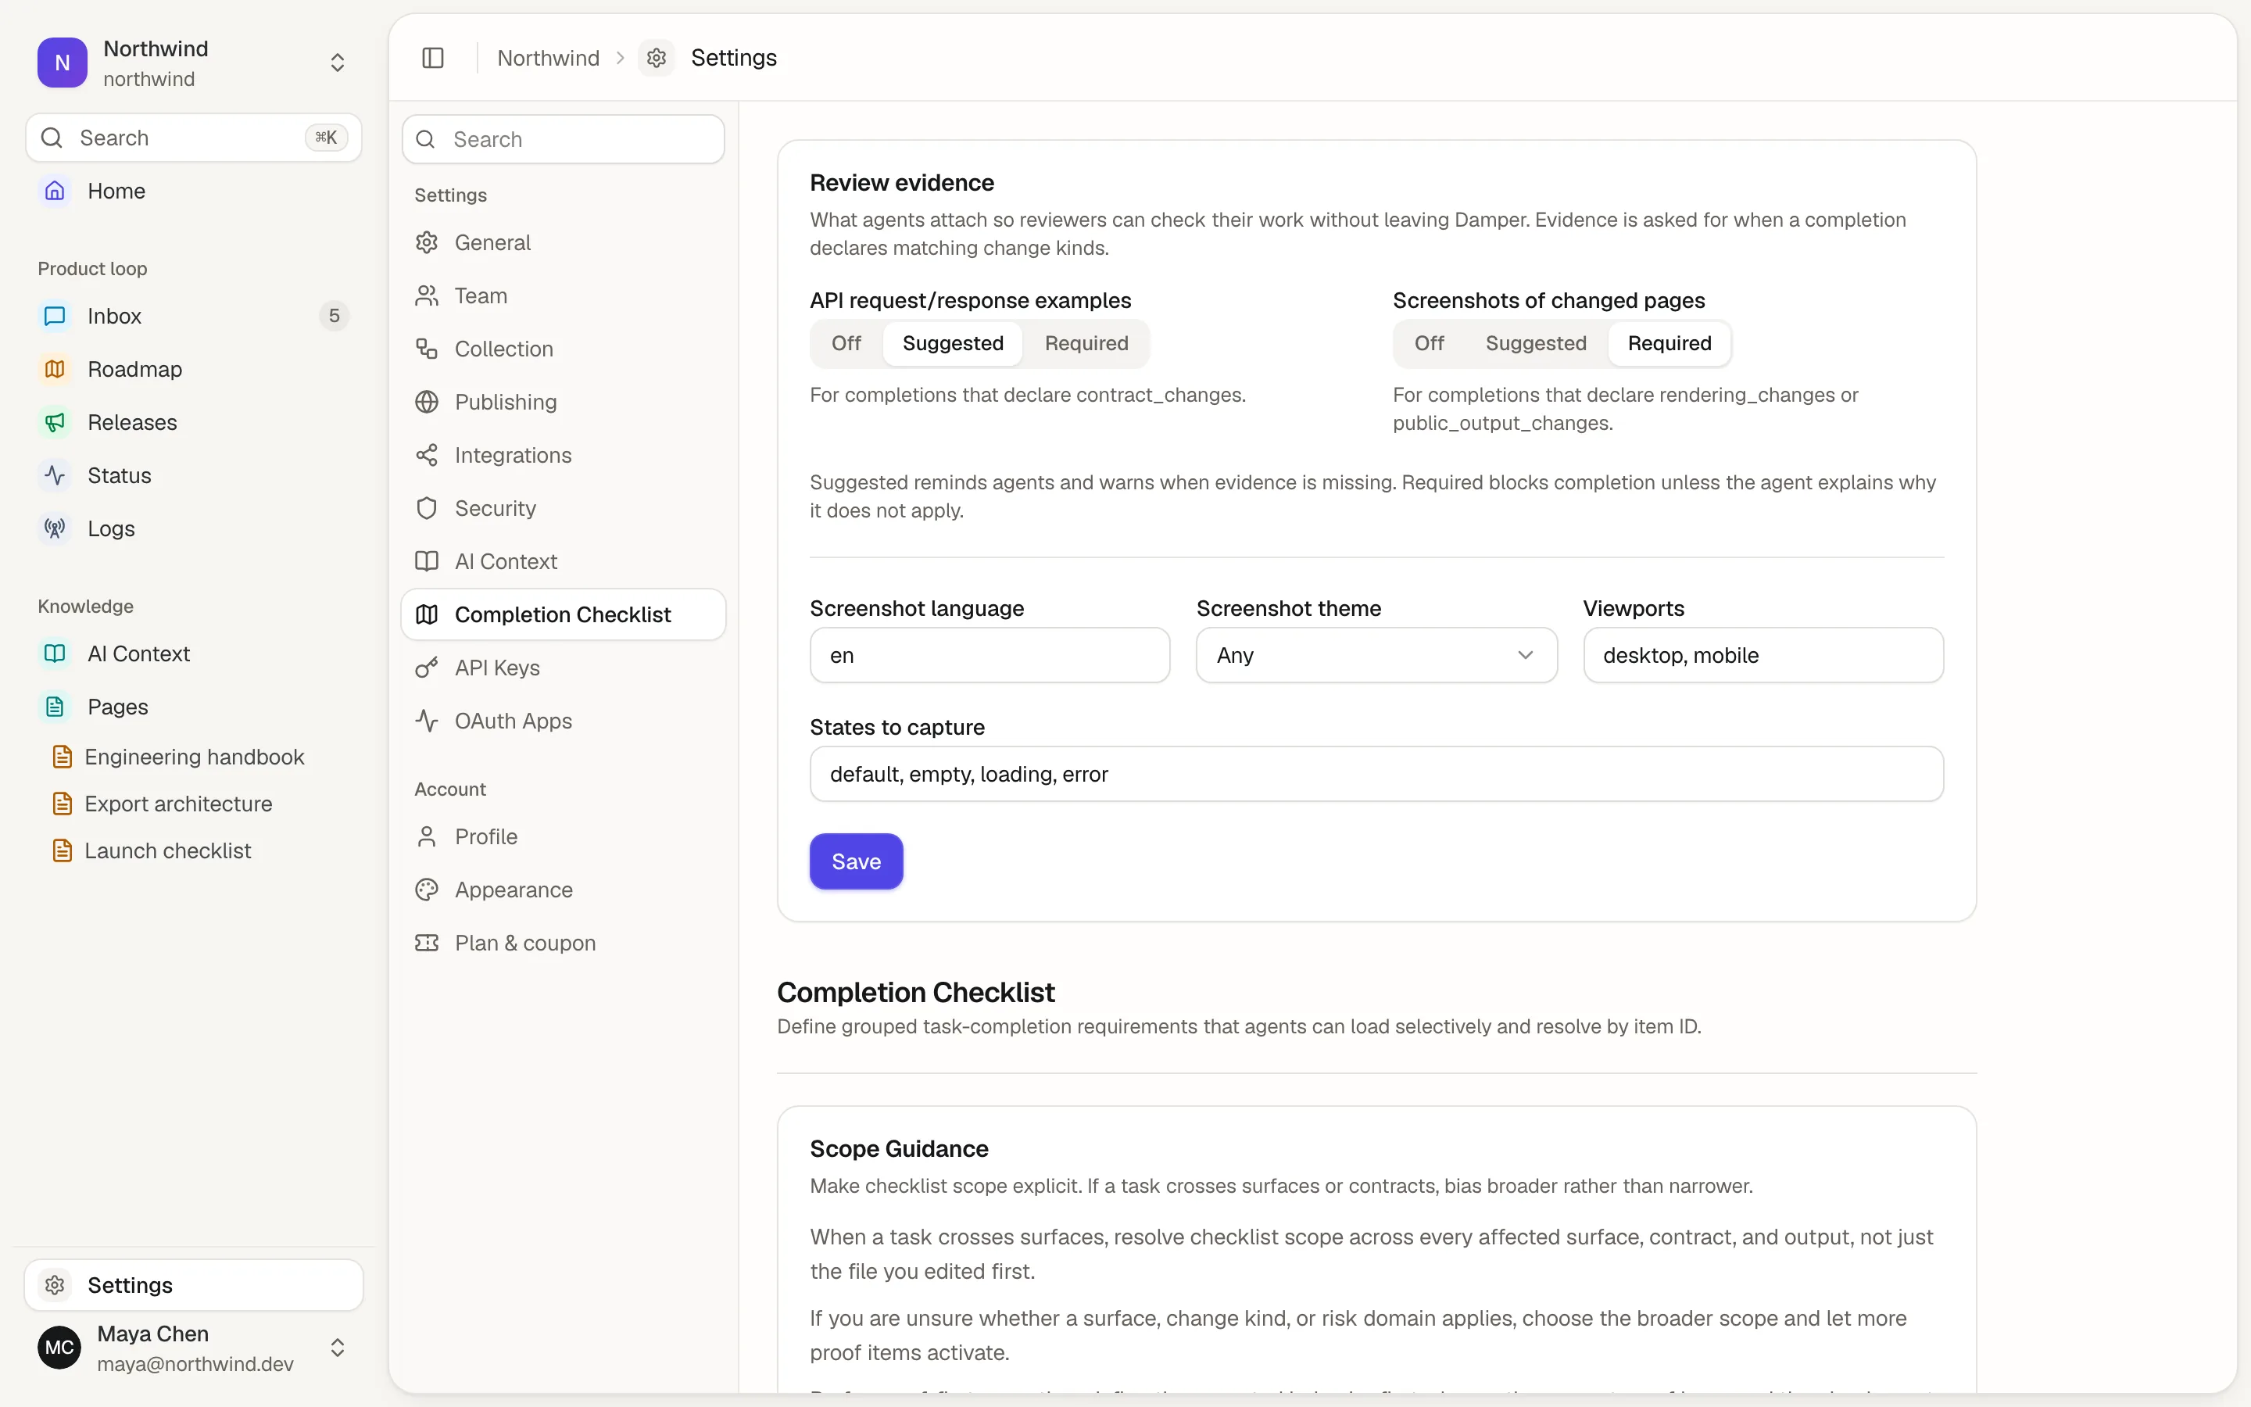Click the Appearance palette icon

pos(426,890)
